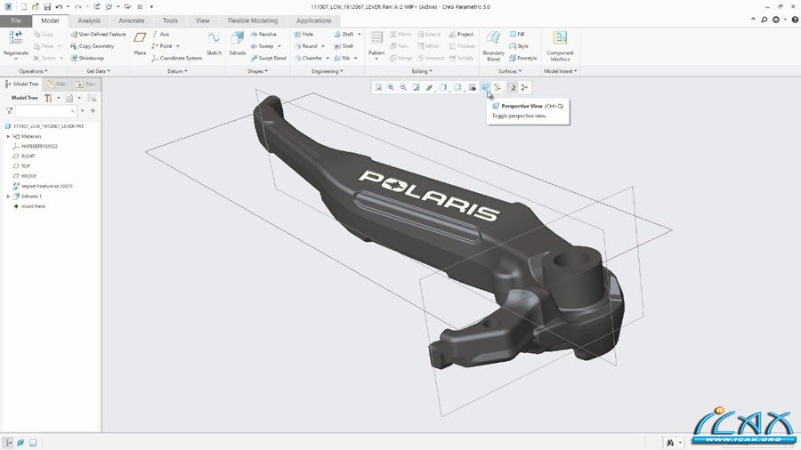
Task: Expand the Model Intent group menu
Action: 560,71
